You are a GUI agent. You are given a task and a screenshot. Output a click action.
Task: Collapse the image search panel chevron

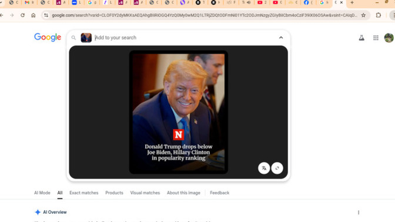pos(281,38)
